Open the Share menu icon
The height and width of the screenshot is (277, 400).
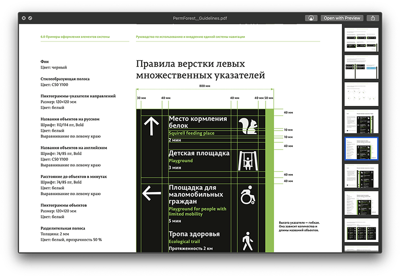(x=373, y=18)
